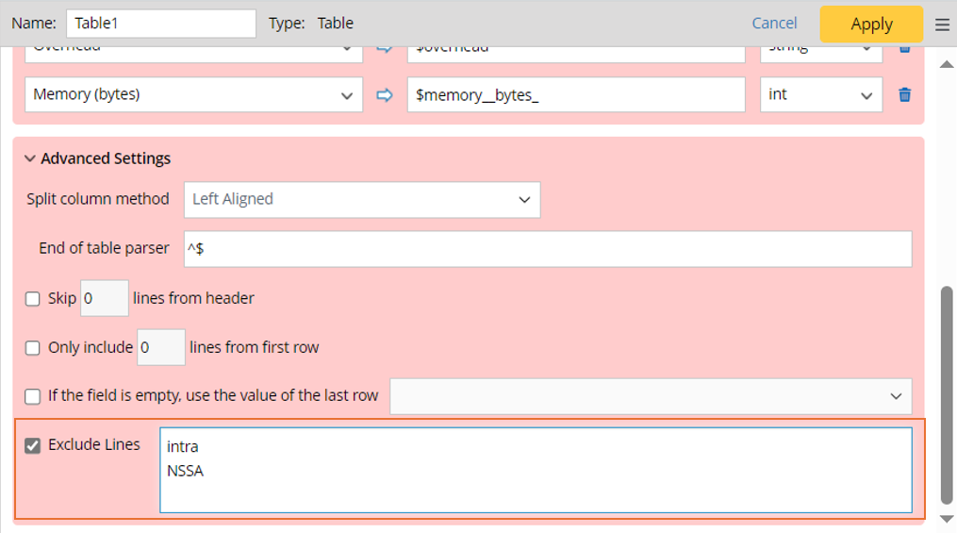Click the Name field containing Table1
957x533 pixels.
[x=161, y=24]
